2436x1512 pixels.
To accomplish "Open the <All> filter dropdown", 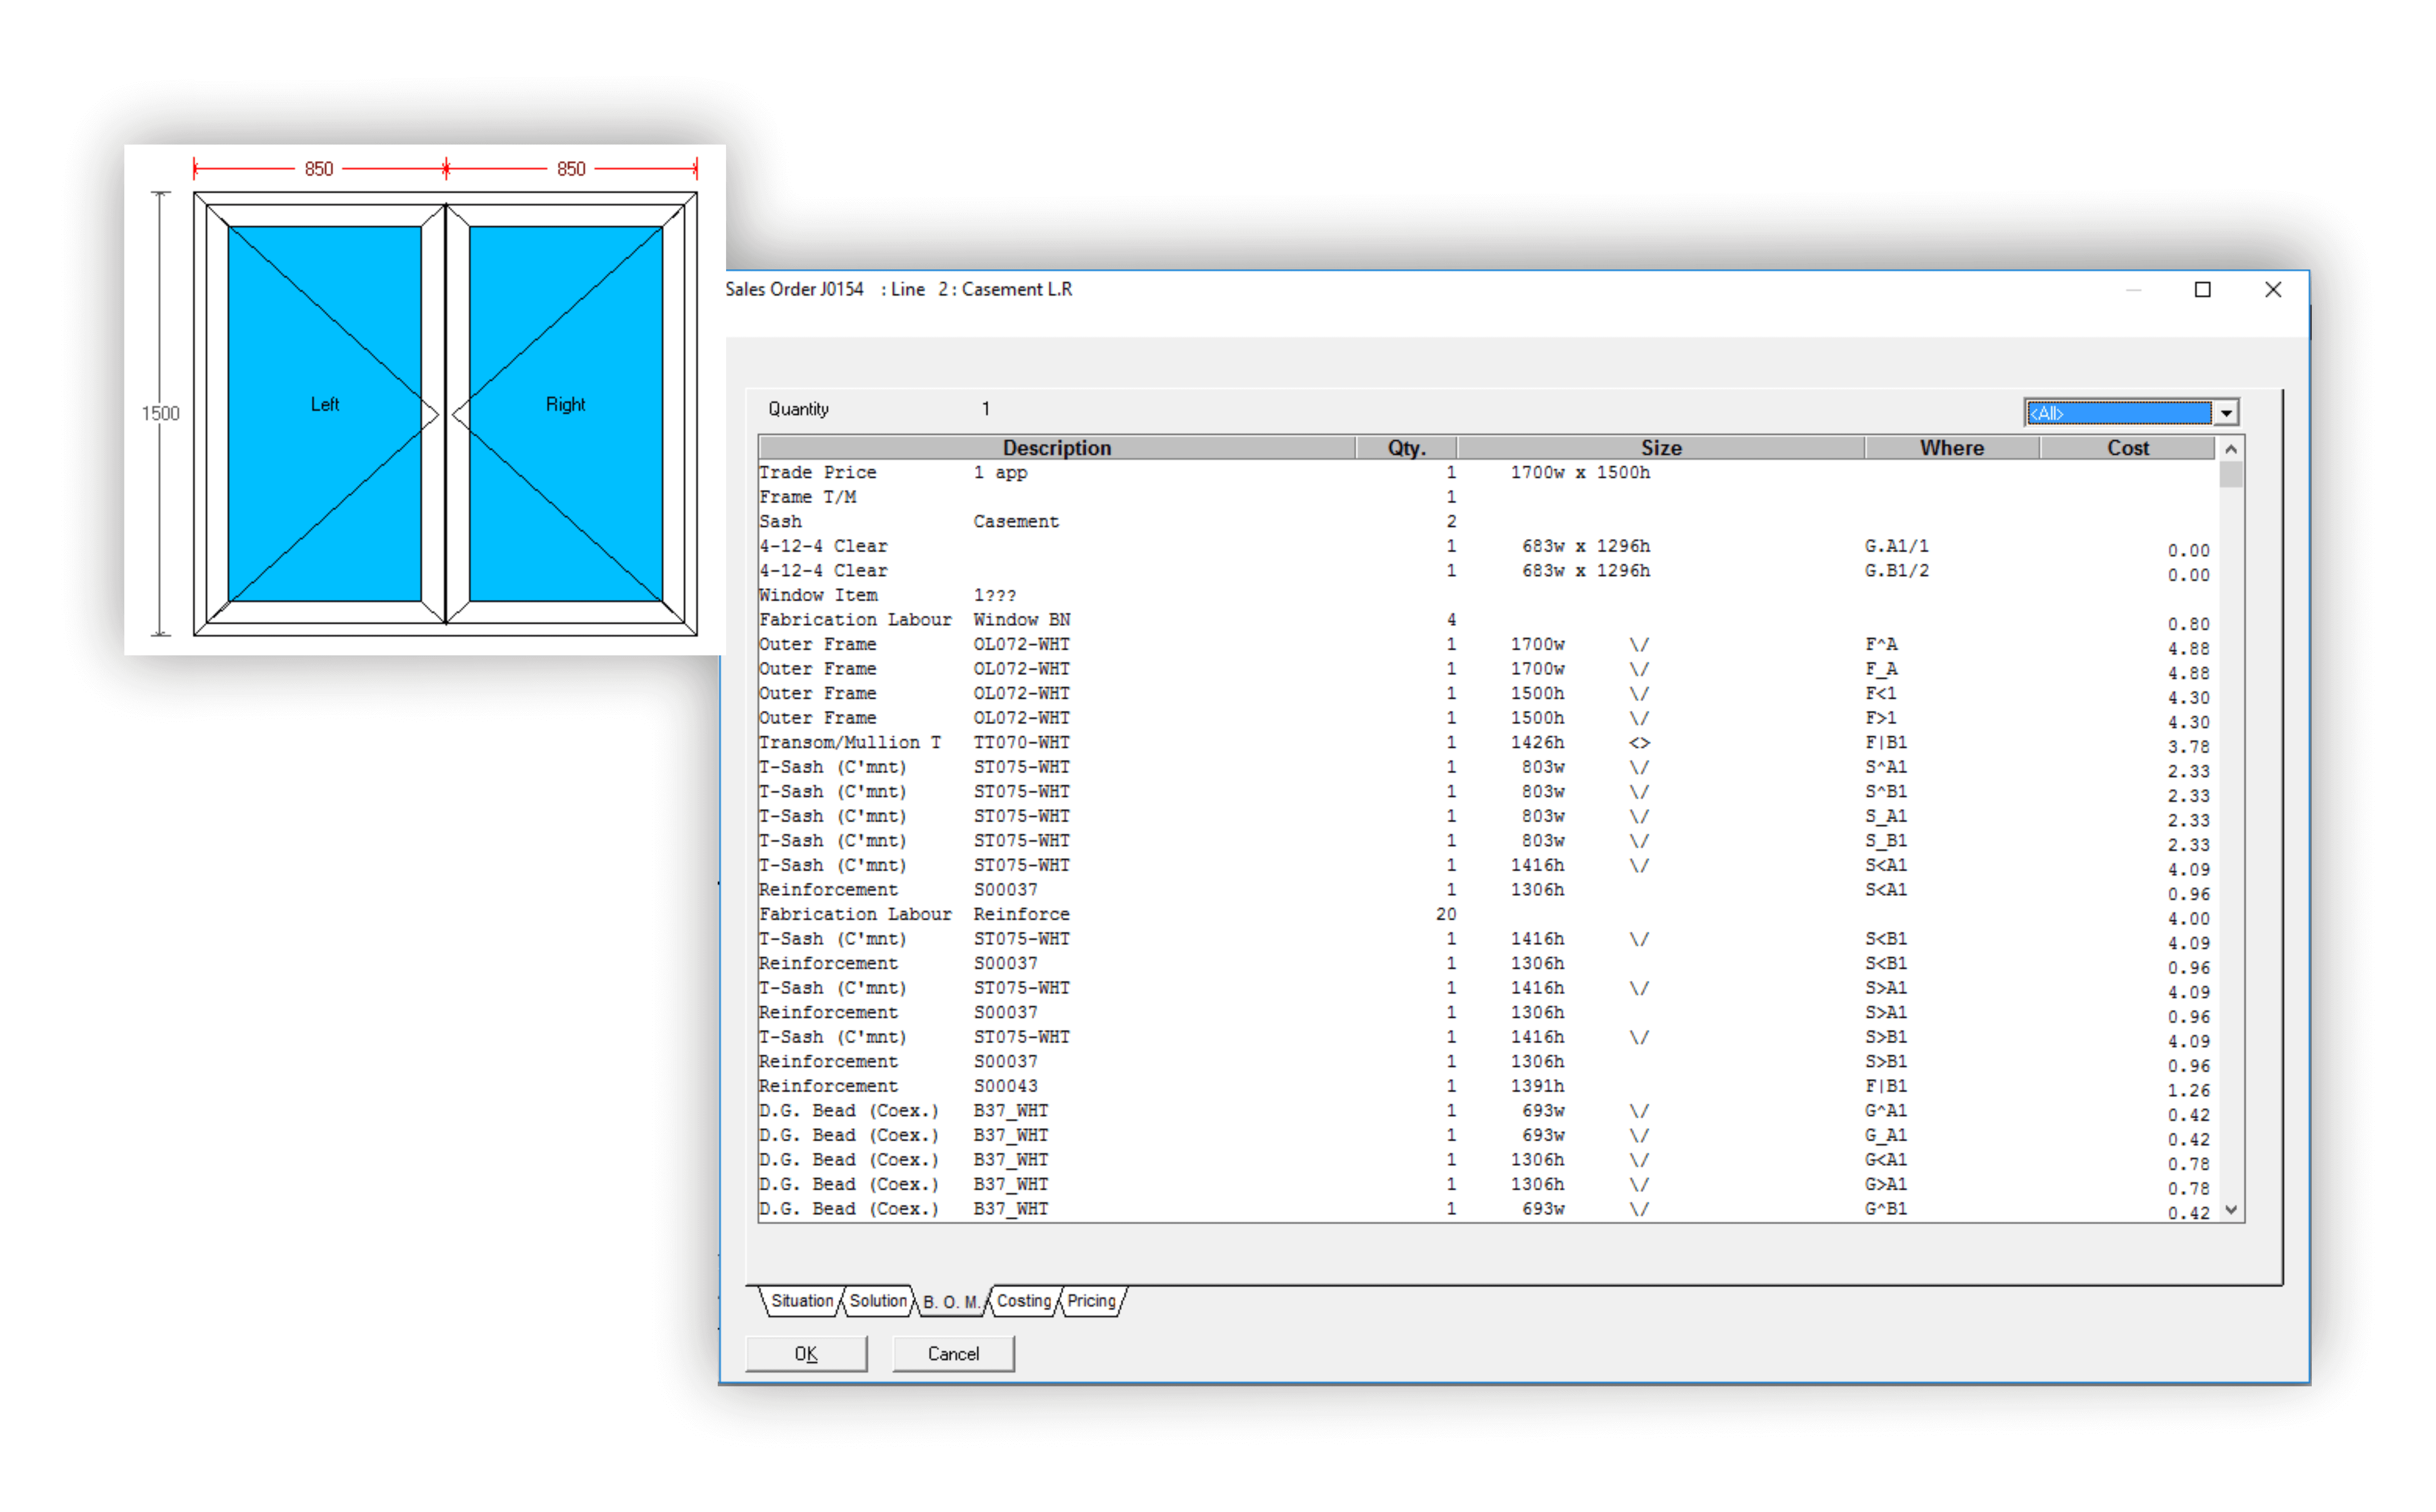I will click(2225, 413).
